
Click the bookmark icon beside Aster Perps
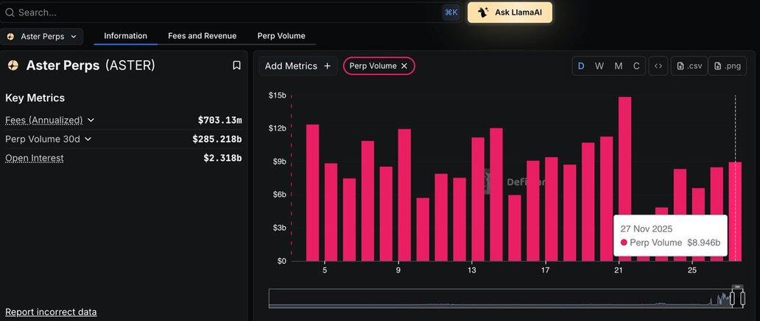tap(236, 65)
